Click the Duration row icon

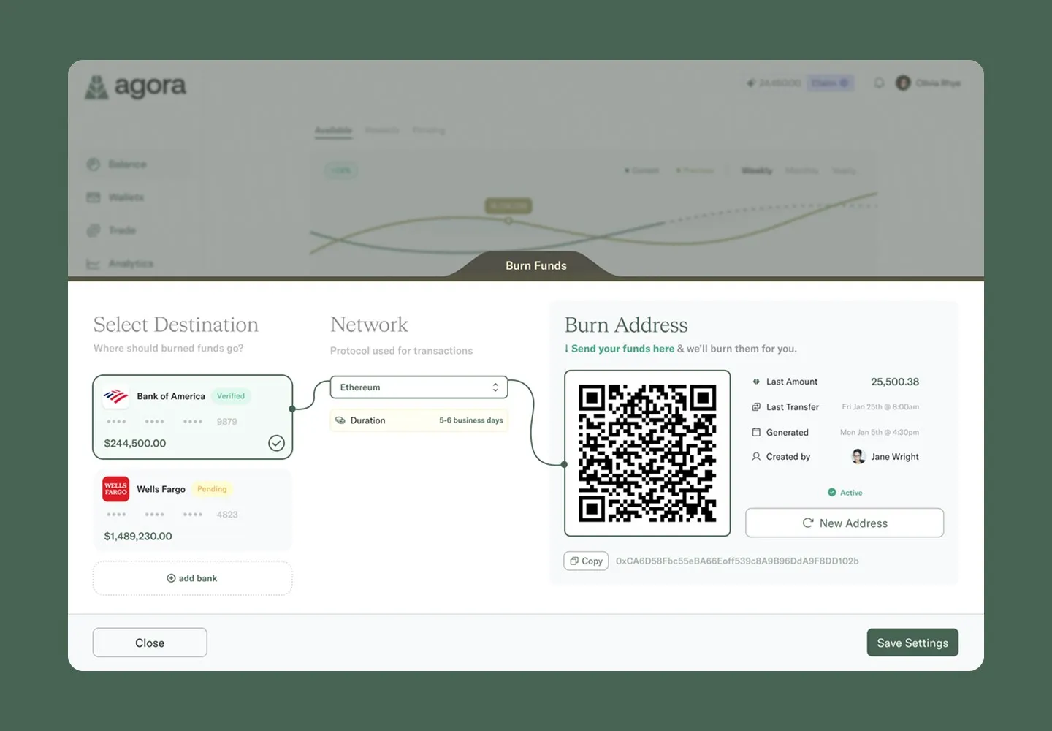(340, 420)
